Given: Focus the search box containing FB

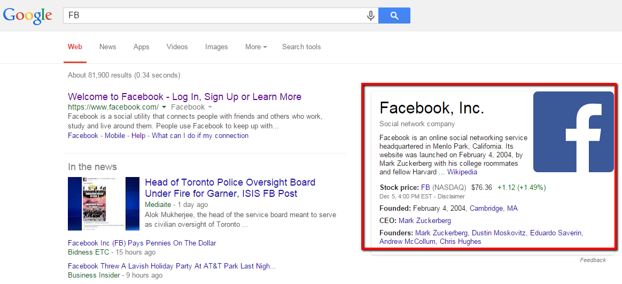Looking at the screenshot, I should point(214,16).
